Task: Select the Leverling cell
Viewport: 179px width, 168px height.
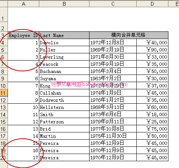Action: (64, 57)
